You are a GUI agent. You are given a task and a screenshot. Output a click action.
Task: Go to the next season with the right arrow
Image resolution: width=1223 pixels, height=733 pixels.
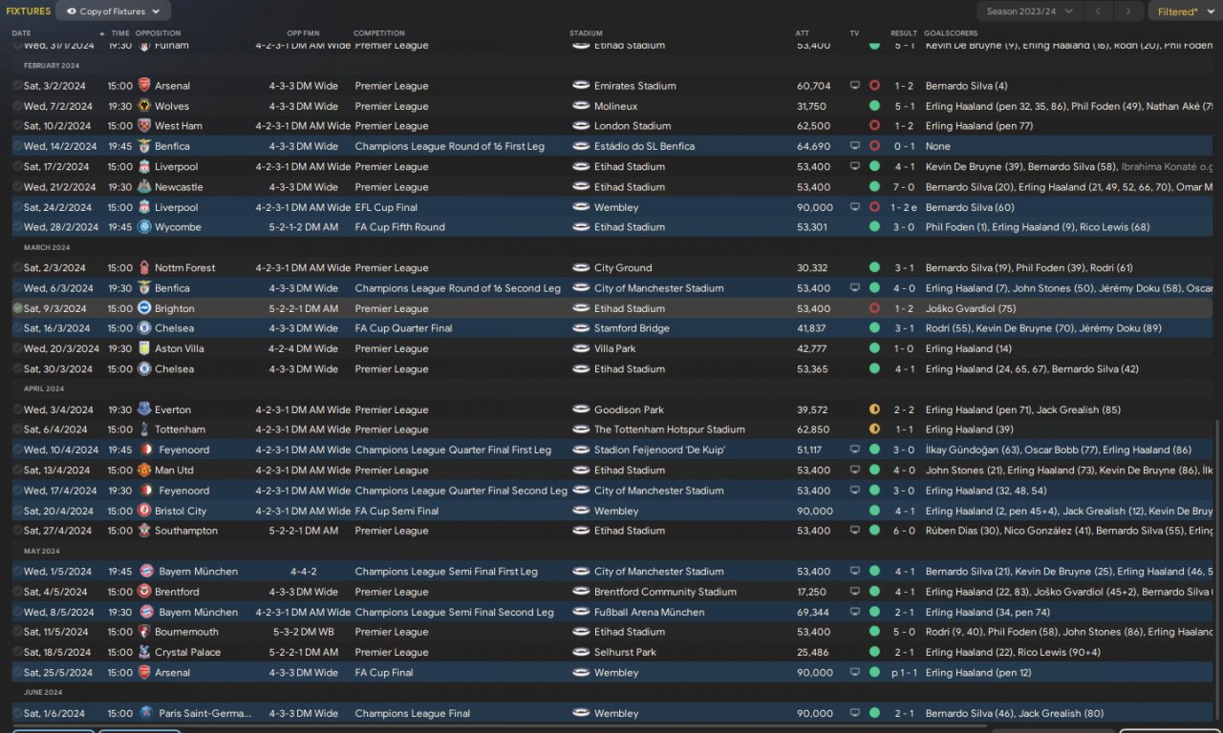pos(1129,11)
